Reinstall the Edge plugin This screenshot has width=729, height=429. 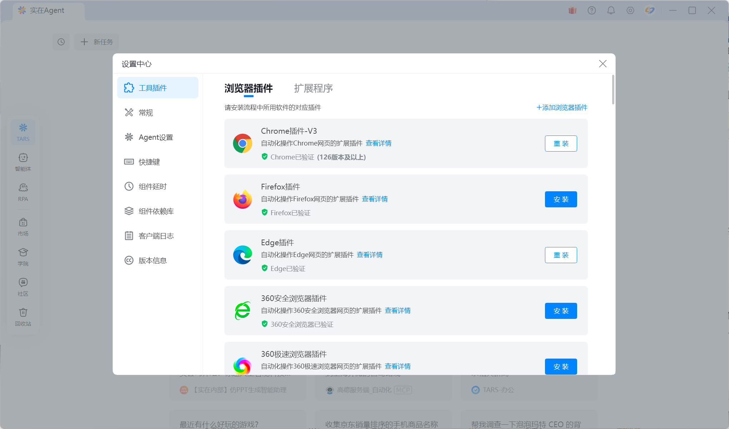click(561, 255)
